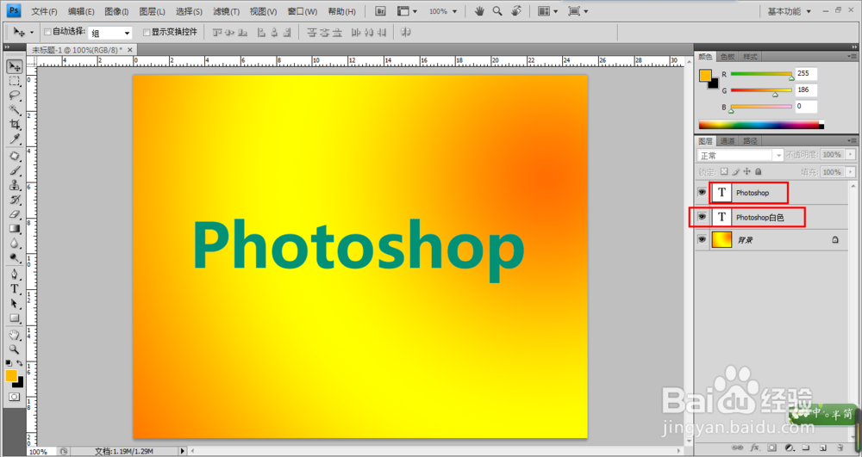Select the Eyedropper tool
This screenshot has height=457, width=862.
15,139
